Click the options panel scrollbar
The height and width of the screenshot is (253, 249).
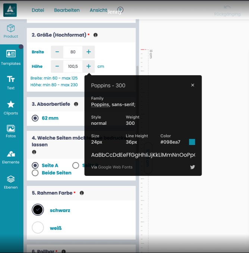coord(138,71)
